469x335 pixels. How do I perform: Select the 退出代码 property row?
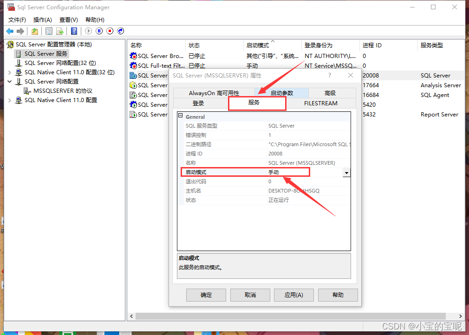coord(267,181)
